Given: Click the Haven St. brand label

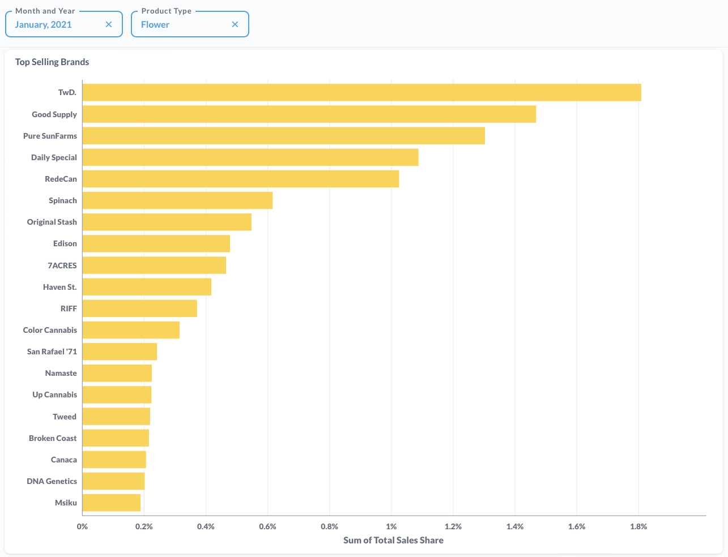Looking at the screenshot, I should pos(60,287).
